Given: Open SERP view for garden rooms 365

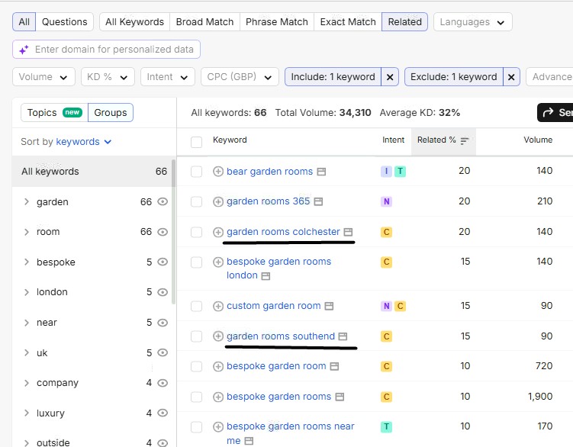Looking at the screenshot, I should 318,201.
